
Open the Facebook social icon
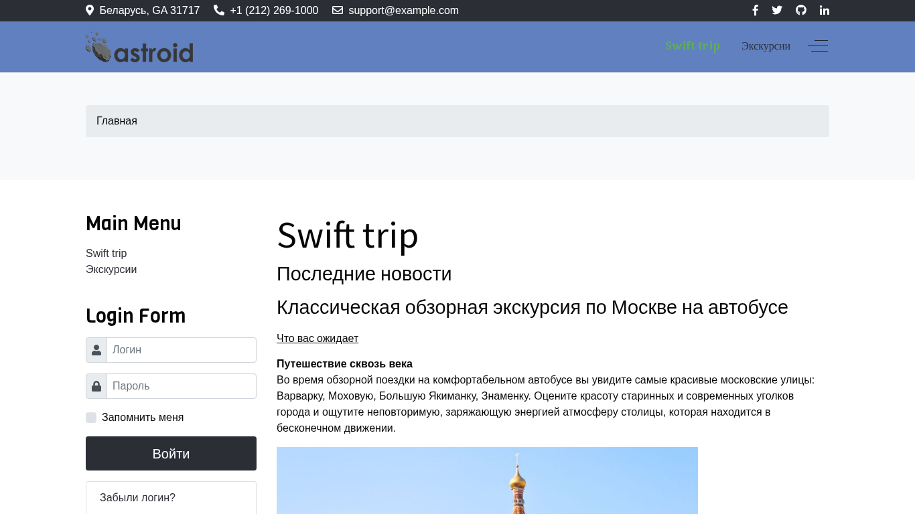[x=755, y=10]
